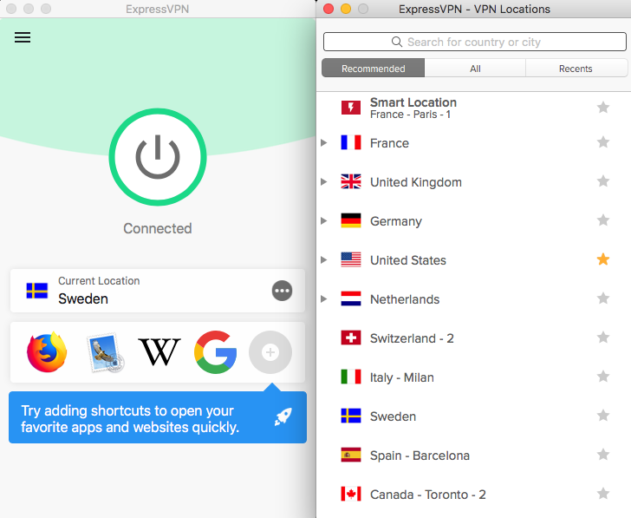Click the Sweden flag in Current Location

click(37, 291)
